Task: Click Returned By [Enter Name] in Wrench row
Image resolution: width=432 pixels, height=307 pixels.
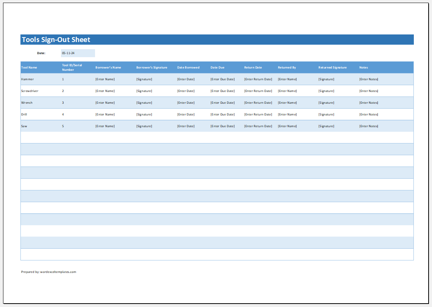Action: pyautogui.click(x=287, y=103)
